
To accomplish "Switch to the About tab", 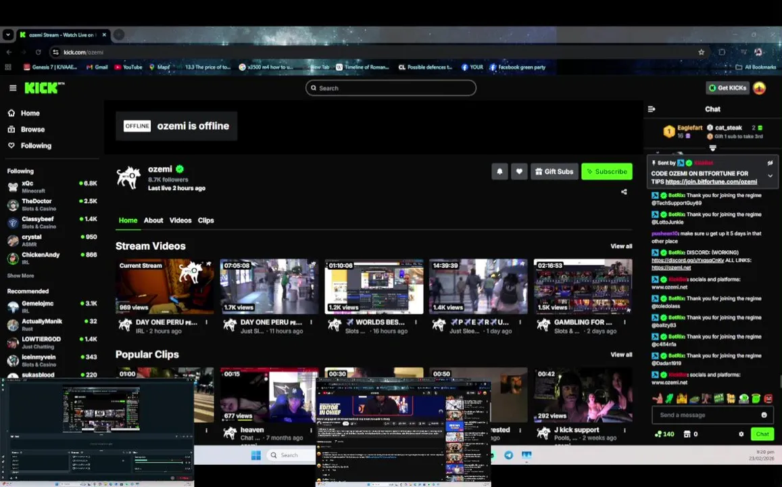I will [x=153, y=220].
